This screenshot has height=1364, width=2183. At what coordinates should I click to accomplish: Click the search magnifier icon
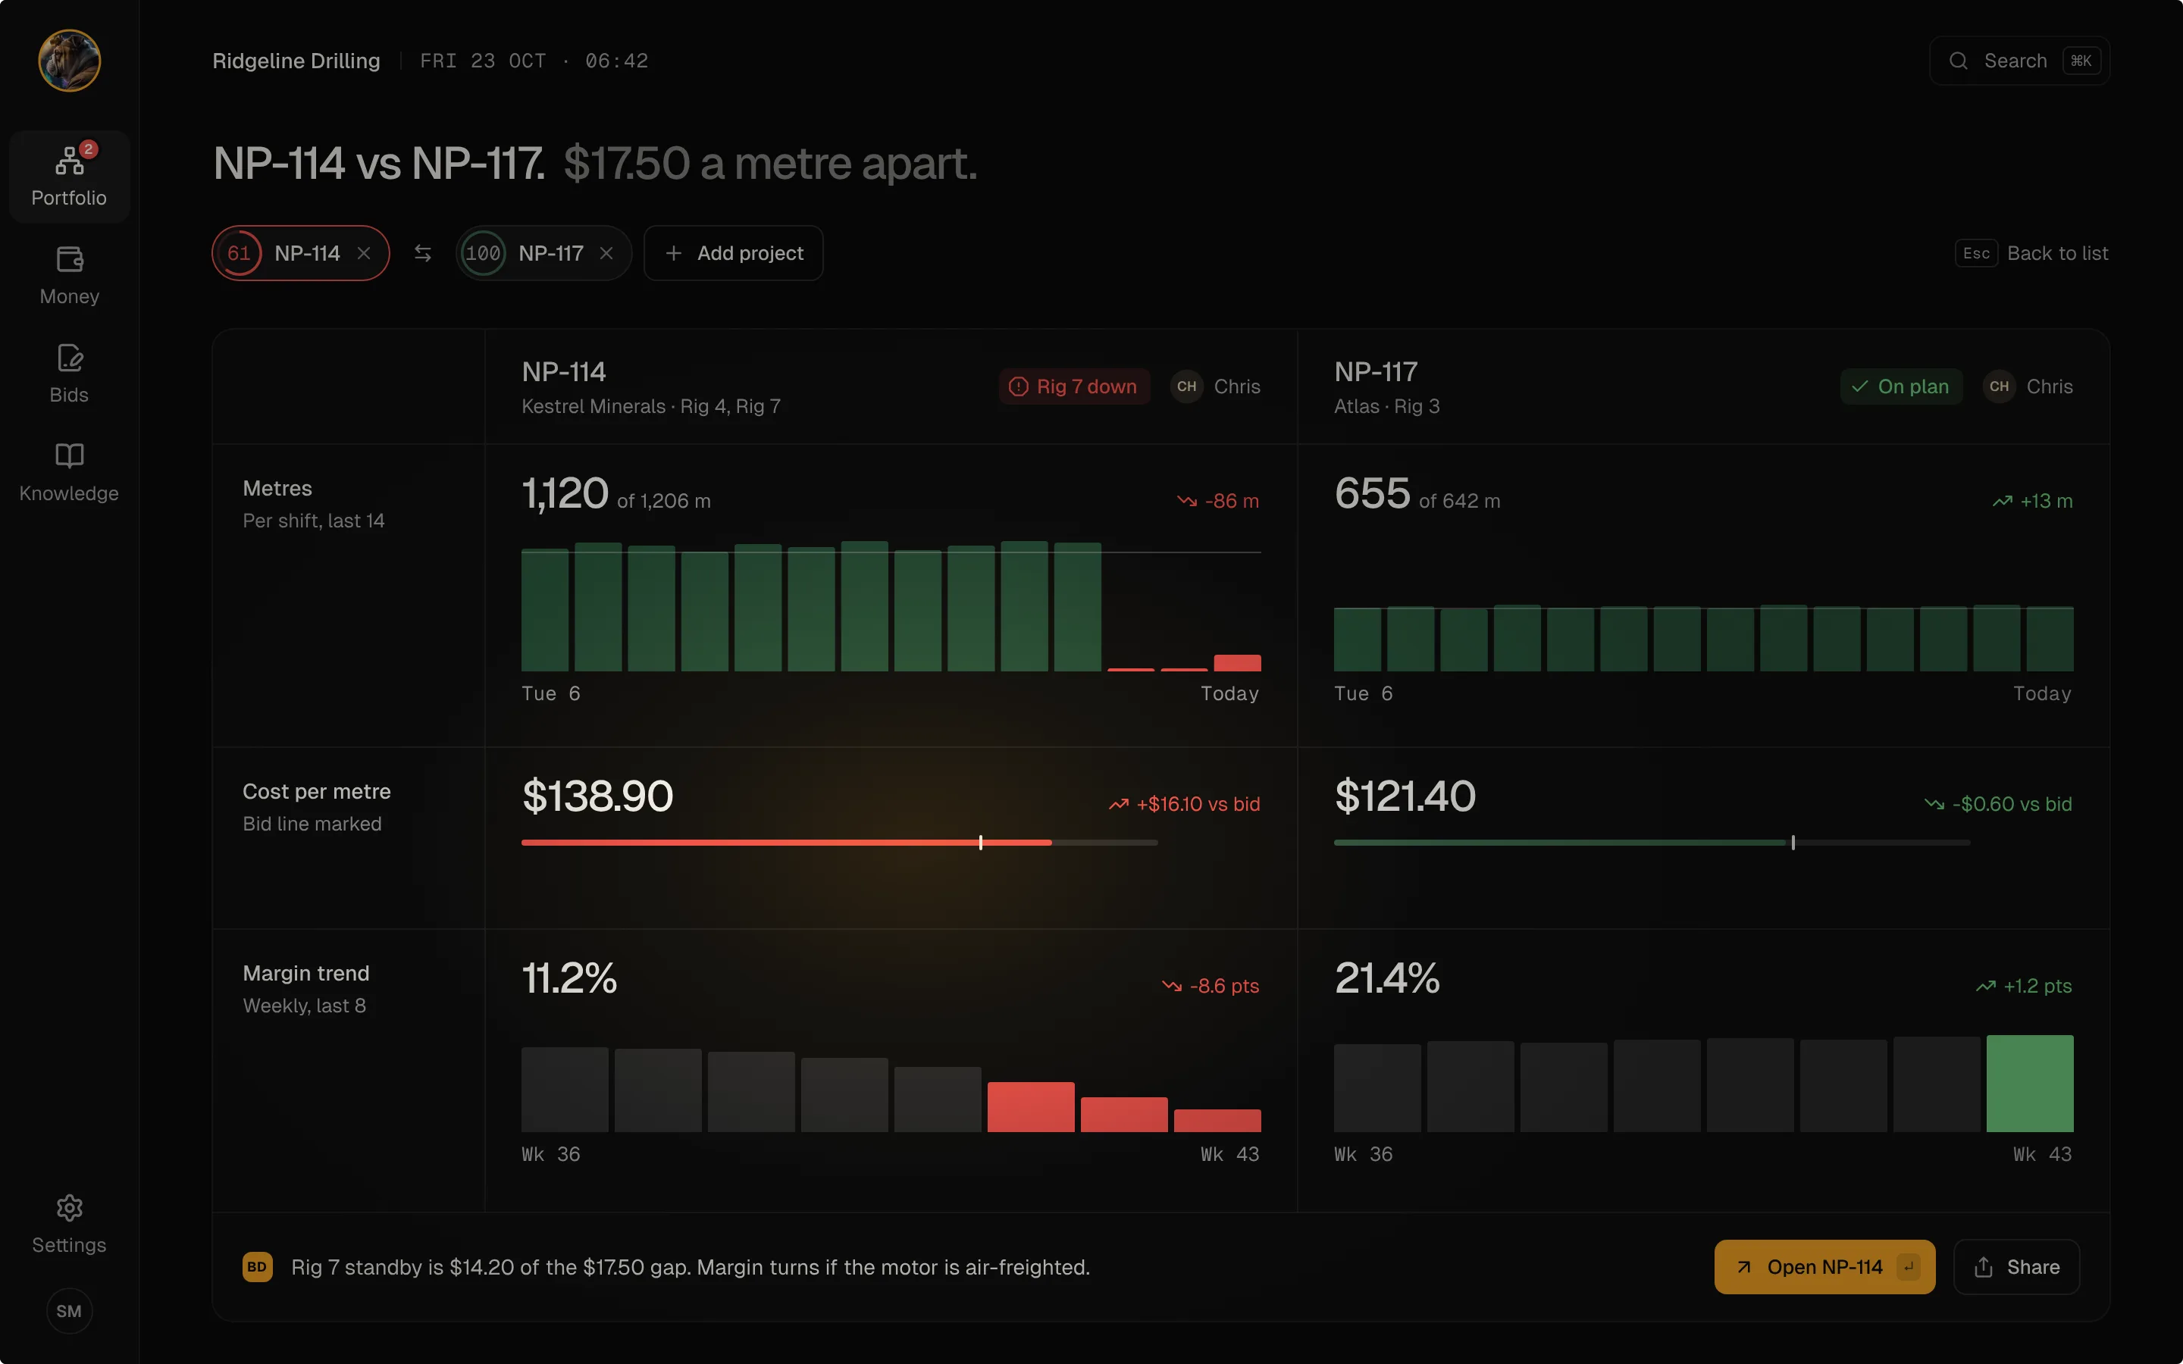coord(1959,61)
